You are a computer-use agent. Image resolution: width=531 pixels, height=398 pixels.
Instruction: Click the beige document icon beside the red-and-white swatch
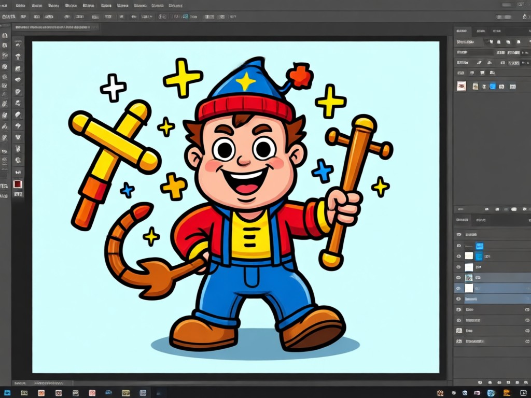tap(476, 87)
